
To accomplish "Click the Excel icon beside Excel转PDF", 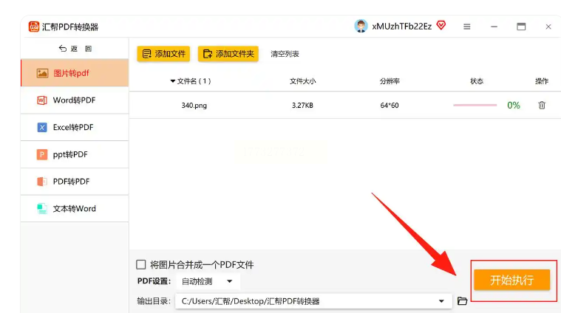I will click(42, 127).
